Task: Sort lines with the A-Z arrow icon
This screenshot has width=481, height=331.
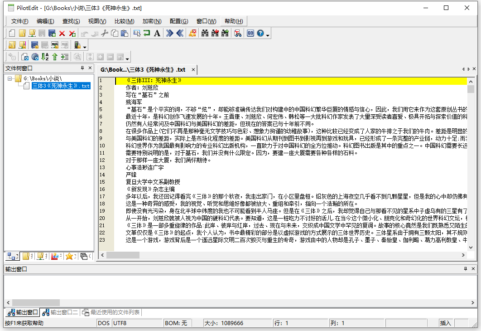Action: click(45, 57)
